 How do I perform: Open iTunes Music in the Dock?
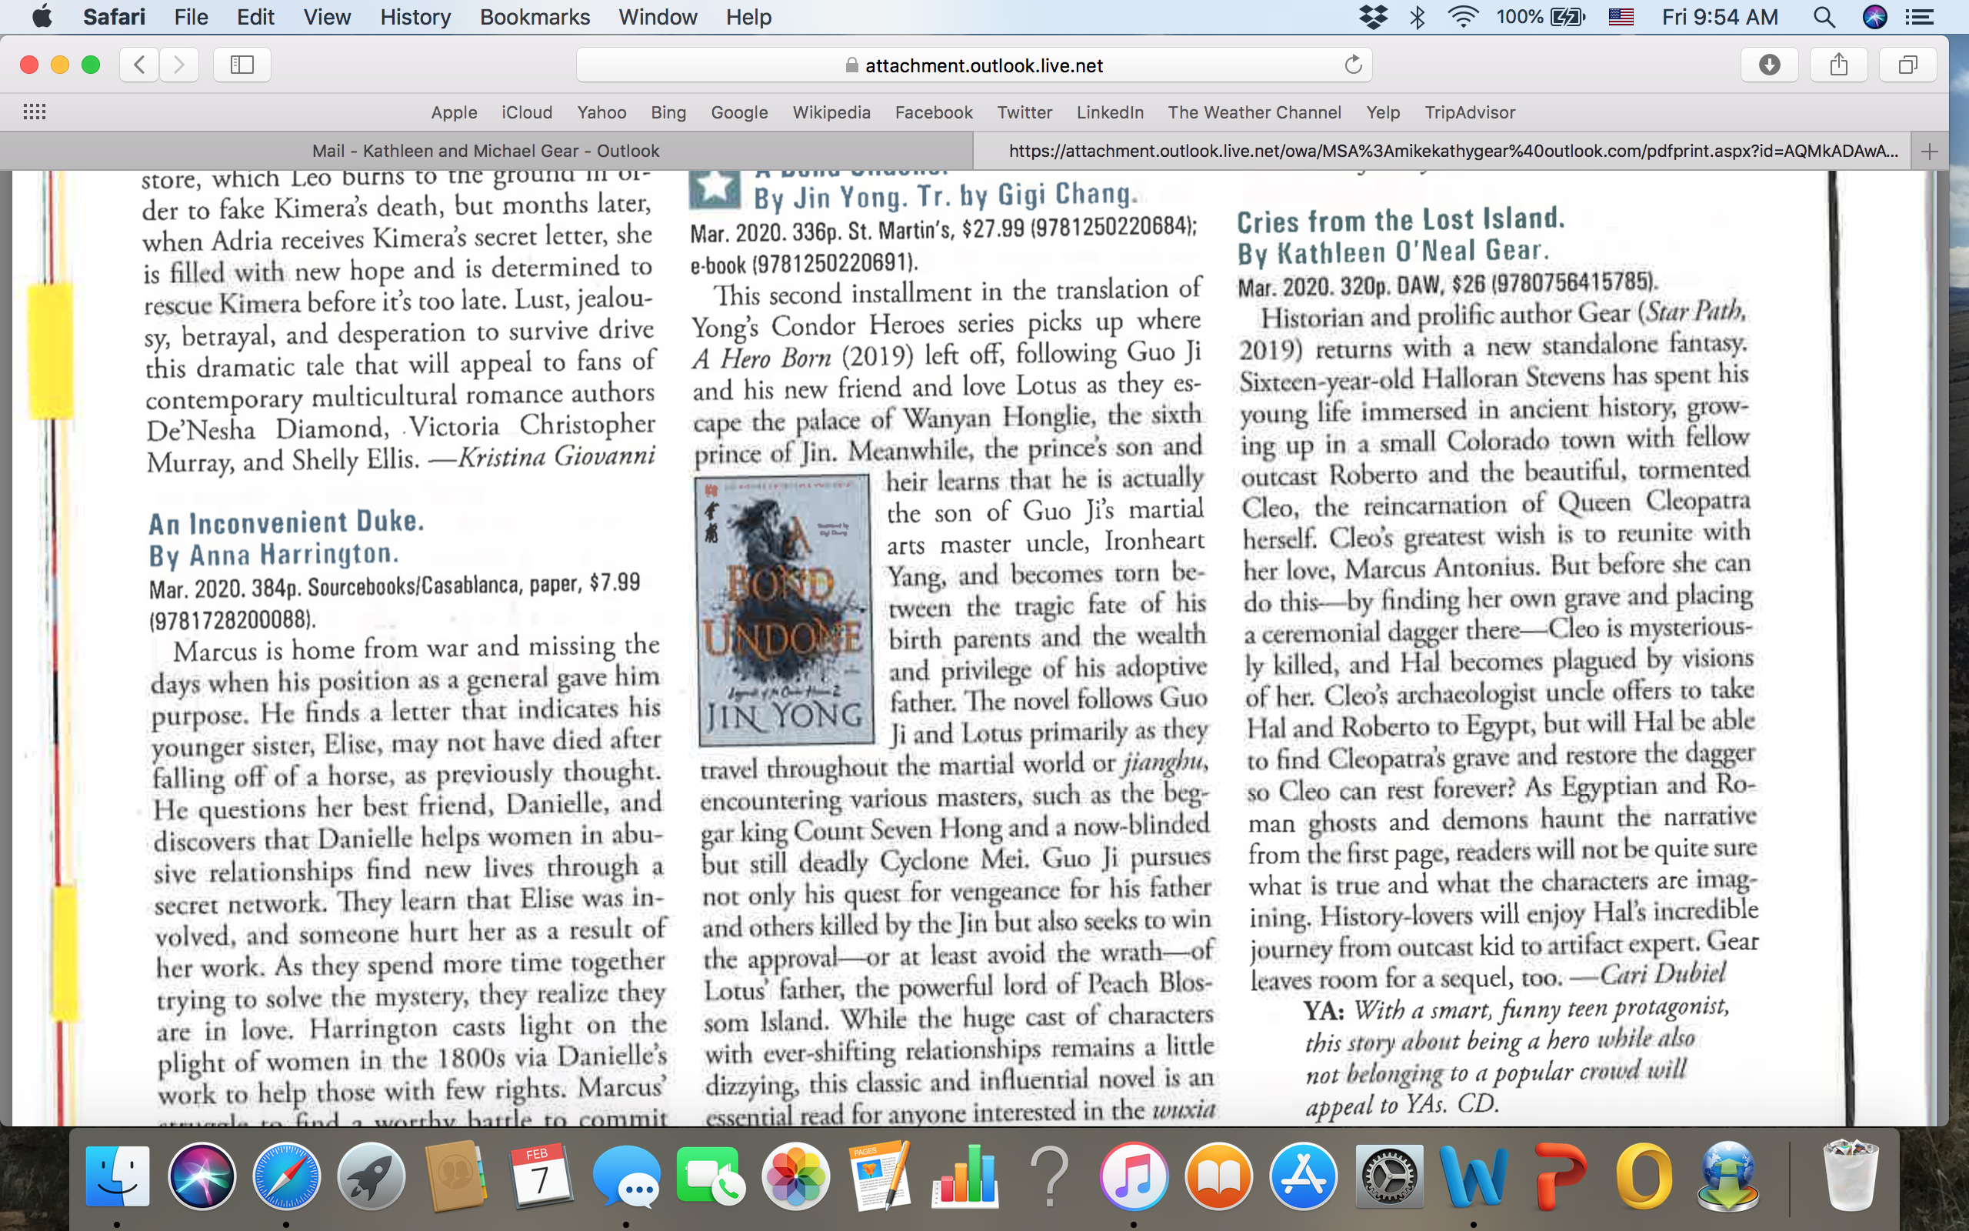pos(1134,1176)
